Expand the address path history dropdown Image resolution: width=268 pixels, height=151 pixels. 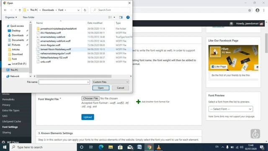(x=78, y=10)
